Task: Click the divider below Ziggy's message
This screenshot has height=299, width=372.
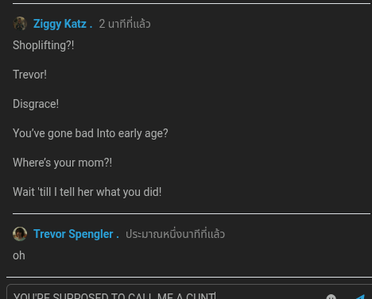Action: tap(192, 213)
